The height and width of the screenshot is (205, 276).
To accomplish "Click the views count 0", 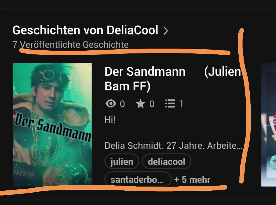I will click(x=122, y=104).
